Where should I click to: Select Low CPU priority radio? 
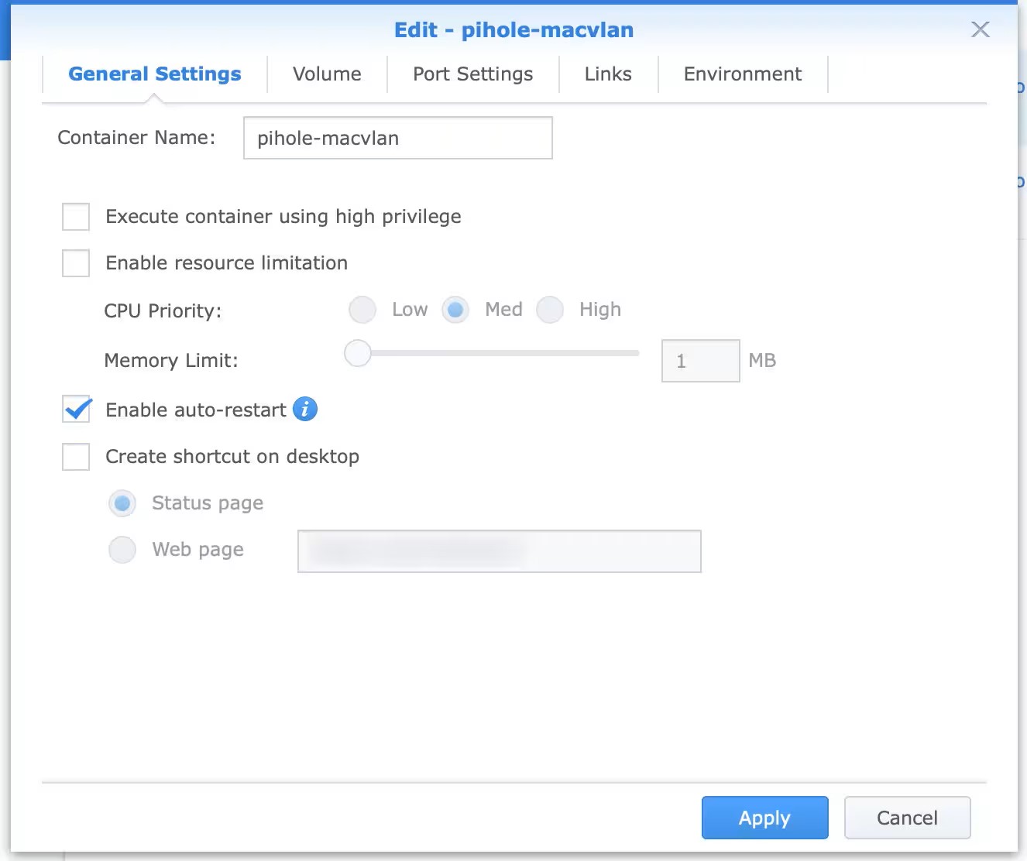point(362,310)
